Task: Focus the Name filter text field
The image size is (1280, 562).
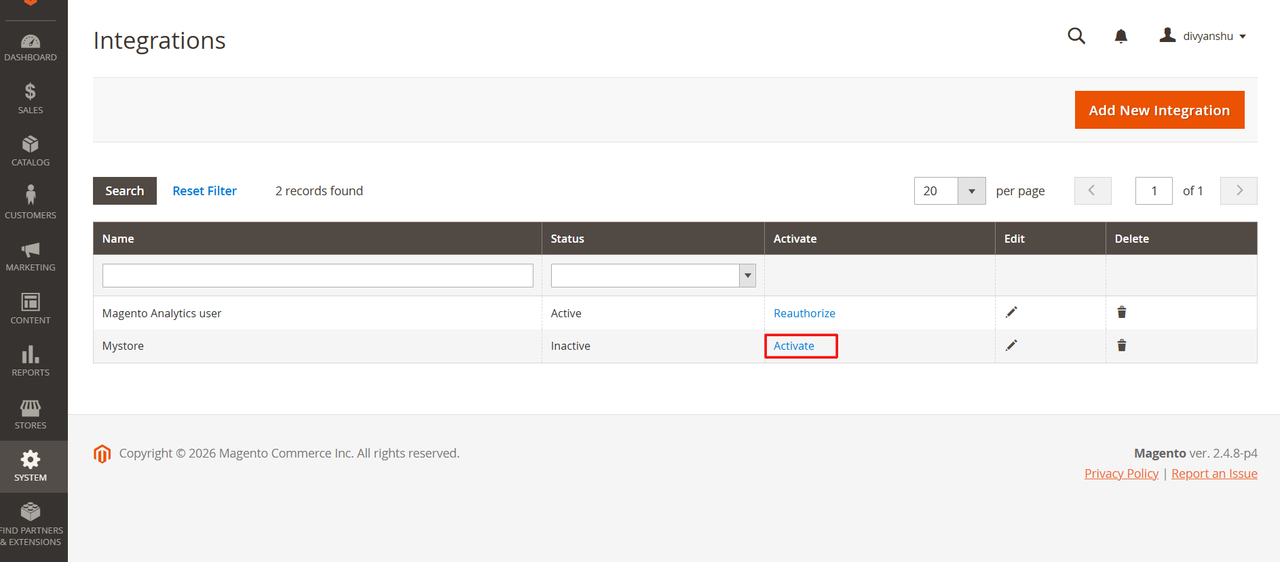Action: click(x=318, y=275)
